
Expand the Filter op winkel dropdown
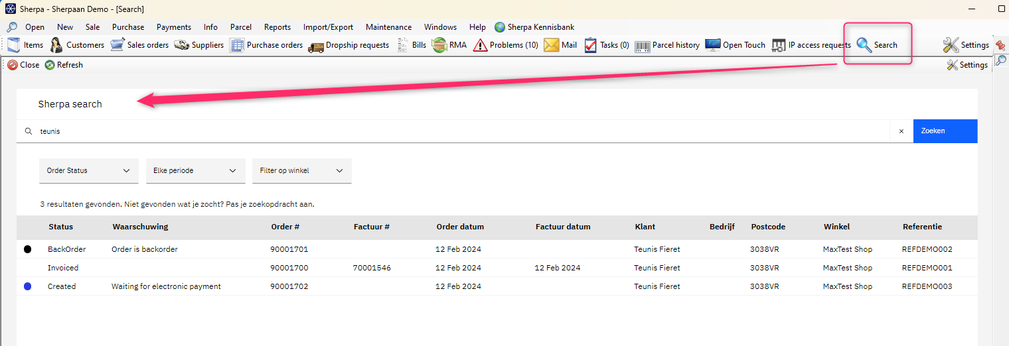[302, 170]
